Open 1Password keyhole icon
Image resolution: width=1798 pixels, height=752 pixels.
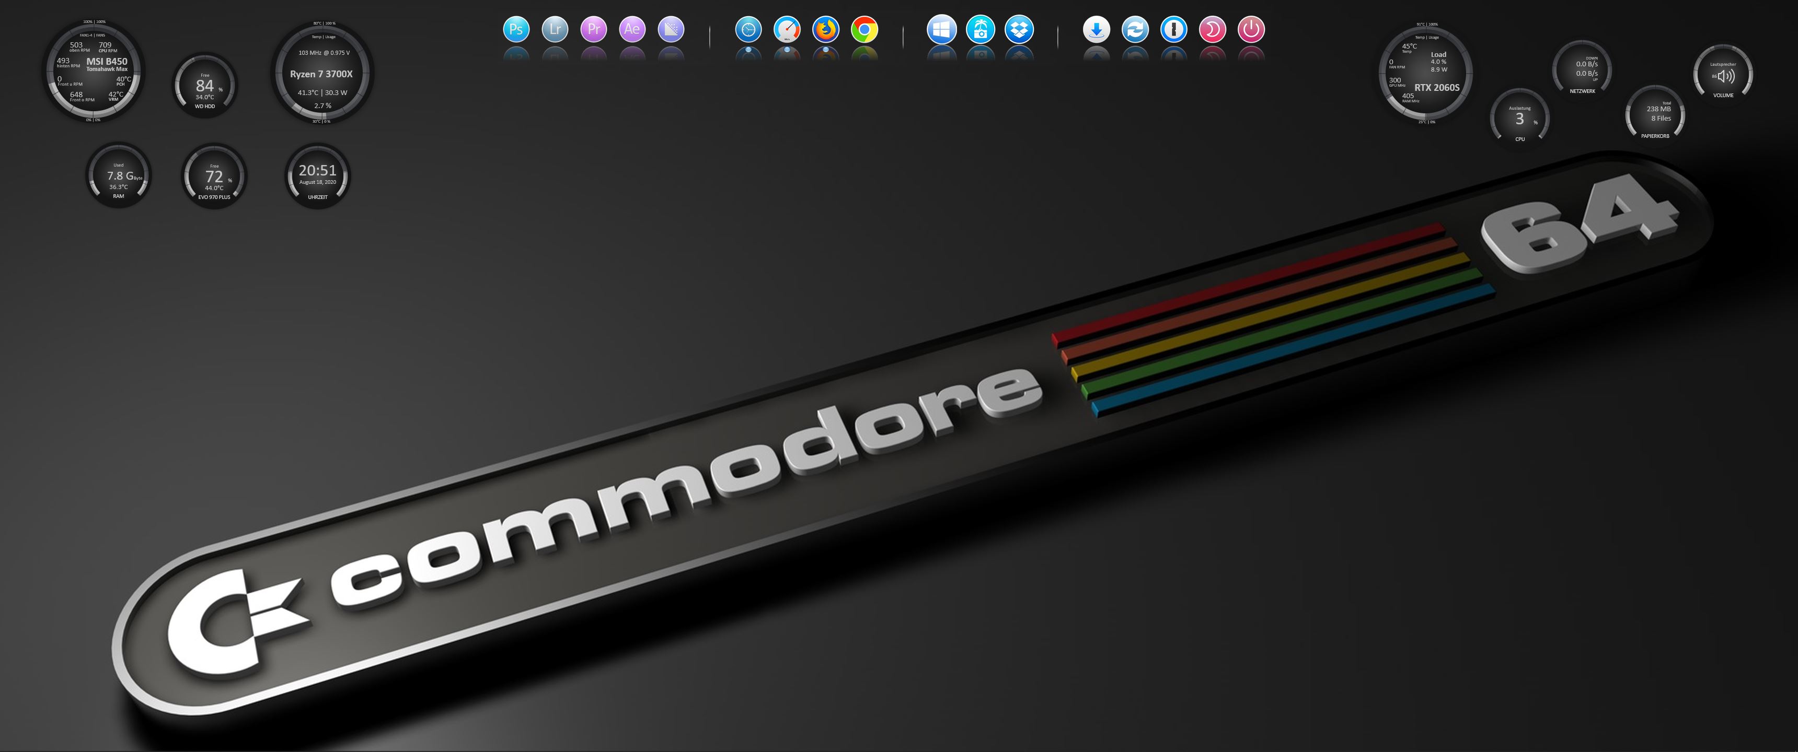pos(1174,29)
